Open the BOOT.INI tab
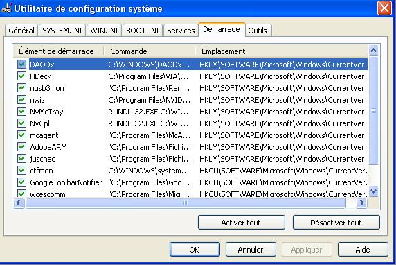Screen dimensions: 396x265 tap(143, 31)
